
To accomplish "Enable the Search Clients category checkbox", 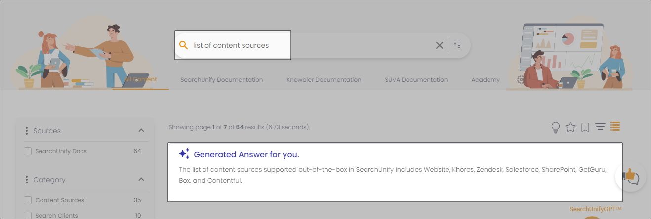I will point(28,216).
